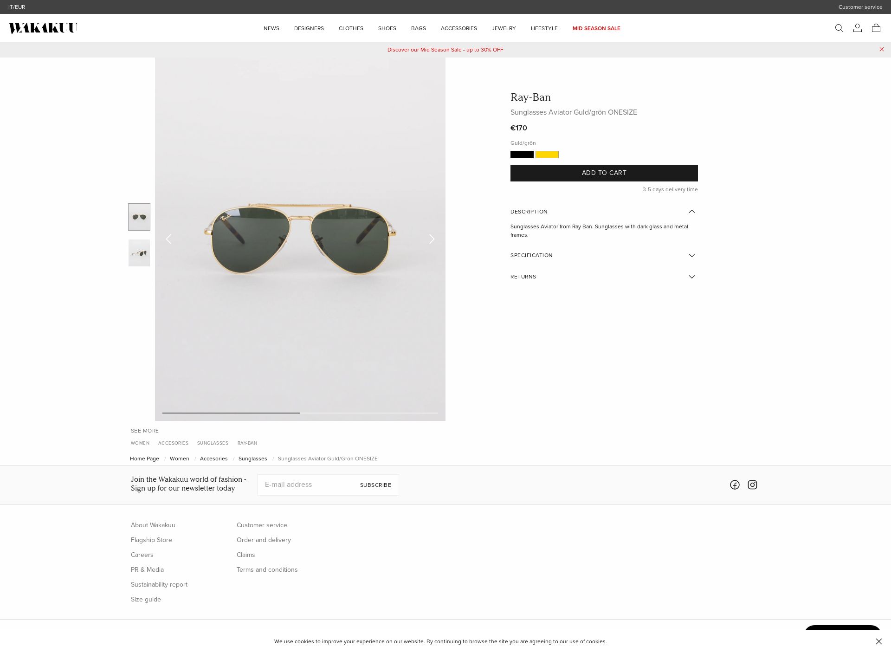Open Careers footer link
Screen dimensions: 891x653
point(142,555)
